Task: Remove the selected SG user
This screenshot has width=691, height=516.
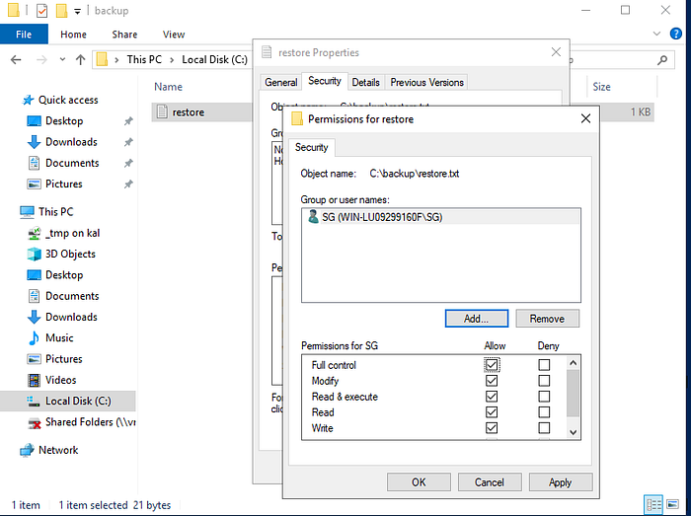Action: coord(547,319)
